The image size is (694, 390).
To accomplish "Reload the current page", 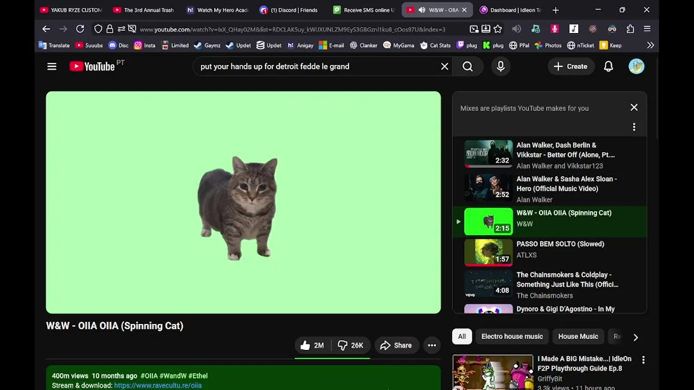I will 80,29.
